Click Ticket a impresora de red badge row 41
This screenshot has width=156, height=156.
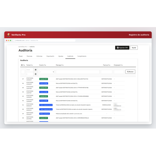click(46, 105)
